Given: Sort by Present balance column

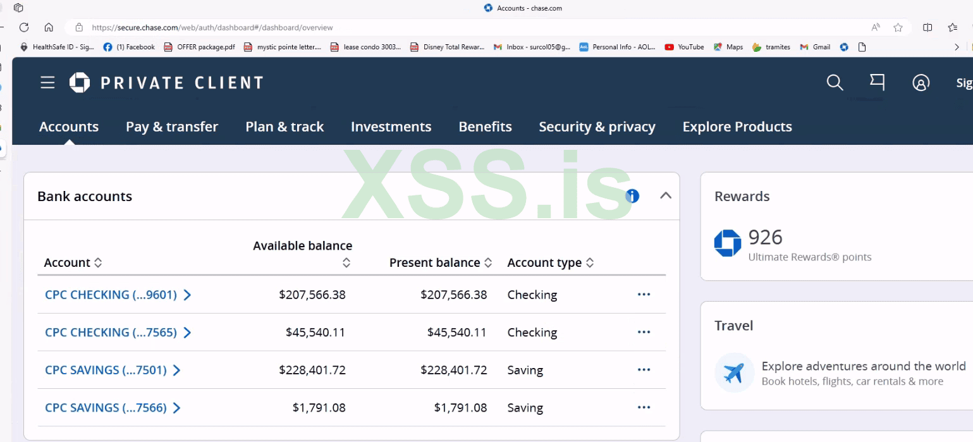Looking at the screenshot, I should coord(441,263).
